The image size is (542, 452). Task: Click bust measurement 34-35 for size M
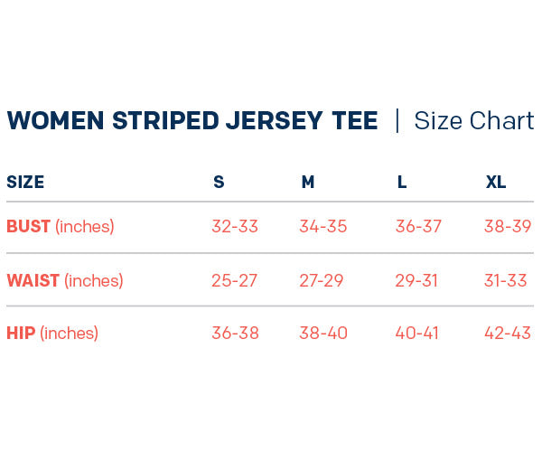pos(323,227)
